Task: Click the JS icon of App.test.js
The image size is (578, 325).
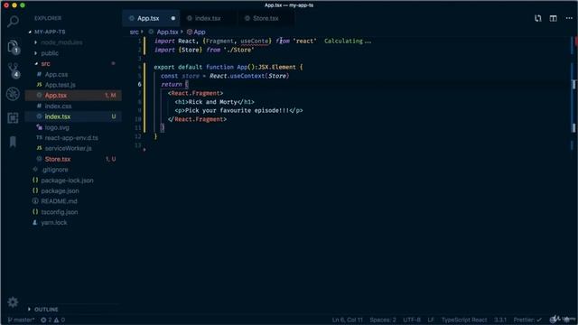Action: 39,85
